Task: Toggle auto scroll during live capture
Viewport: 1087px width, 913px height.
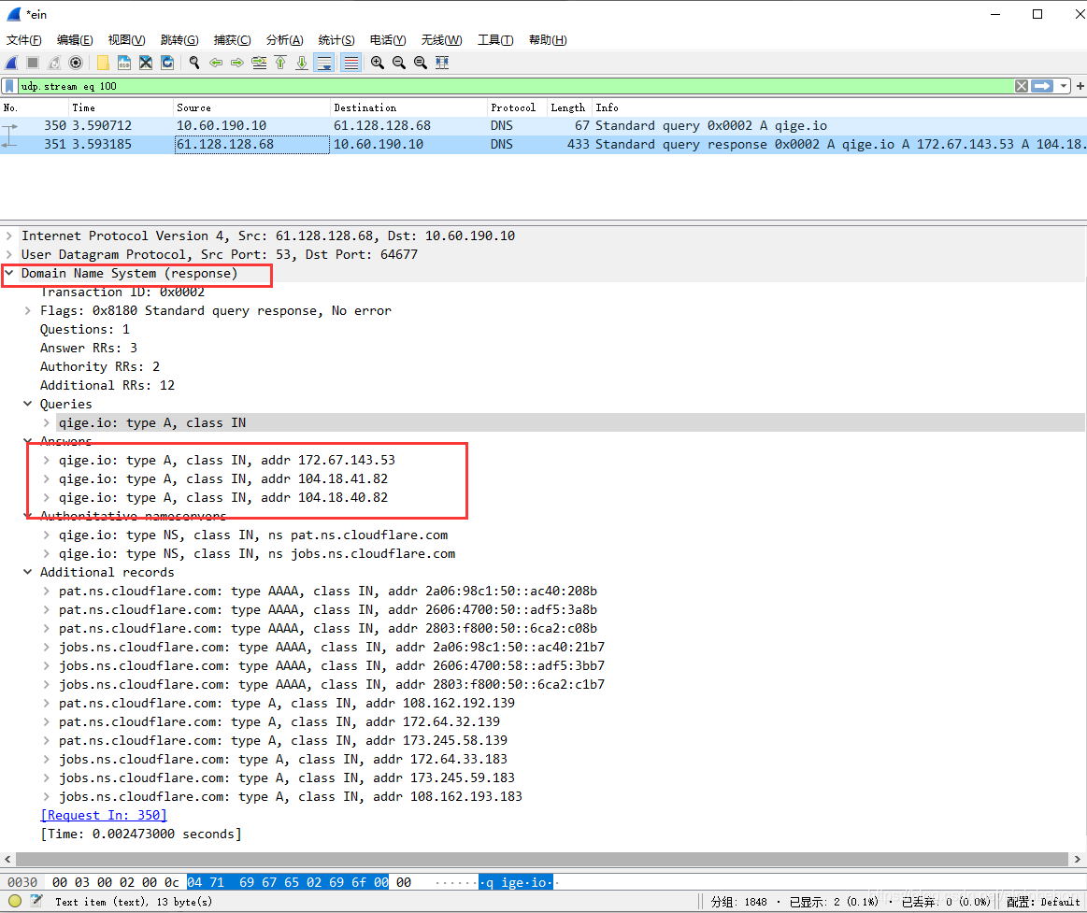Action: click(323, 64)
